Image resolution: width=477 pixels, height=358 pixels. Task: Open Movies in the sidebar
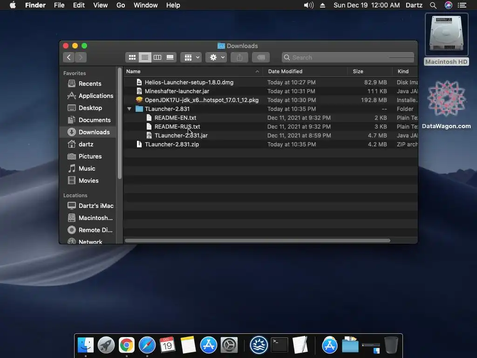click(x=88, y=180)
